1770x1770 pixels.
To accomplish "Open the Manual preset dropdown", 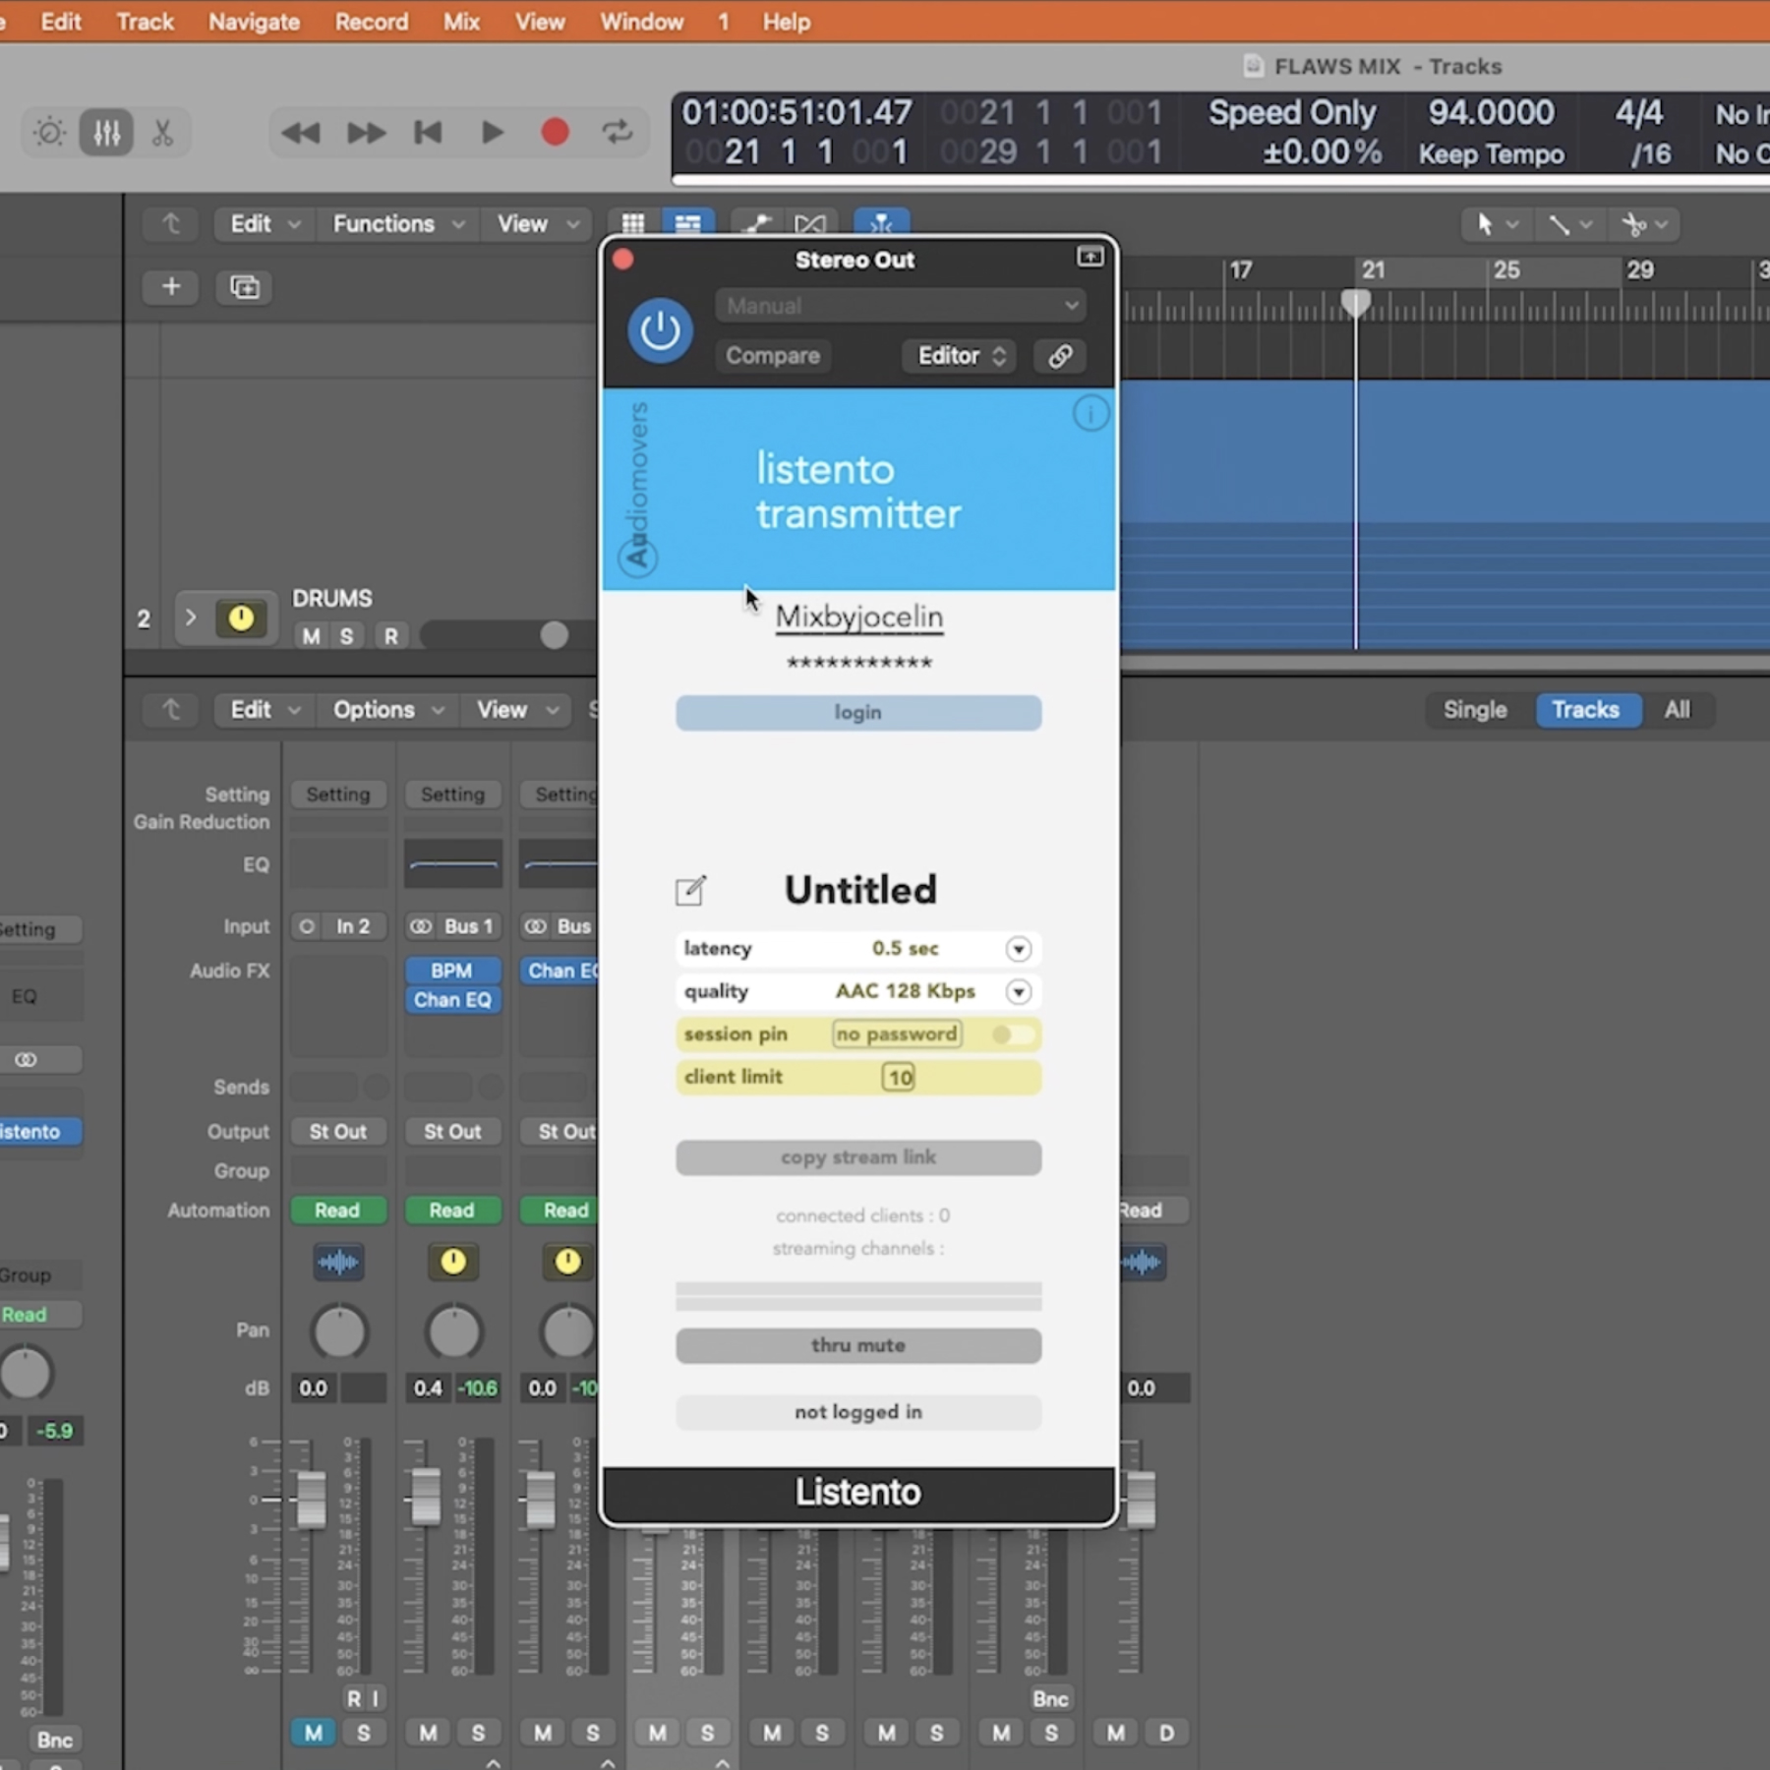I will tap(900, 306).
